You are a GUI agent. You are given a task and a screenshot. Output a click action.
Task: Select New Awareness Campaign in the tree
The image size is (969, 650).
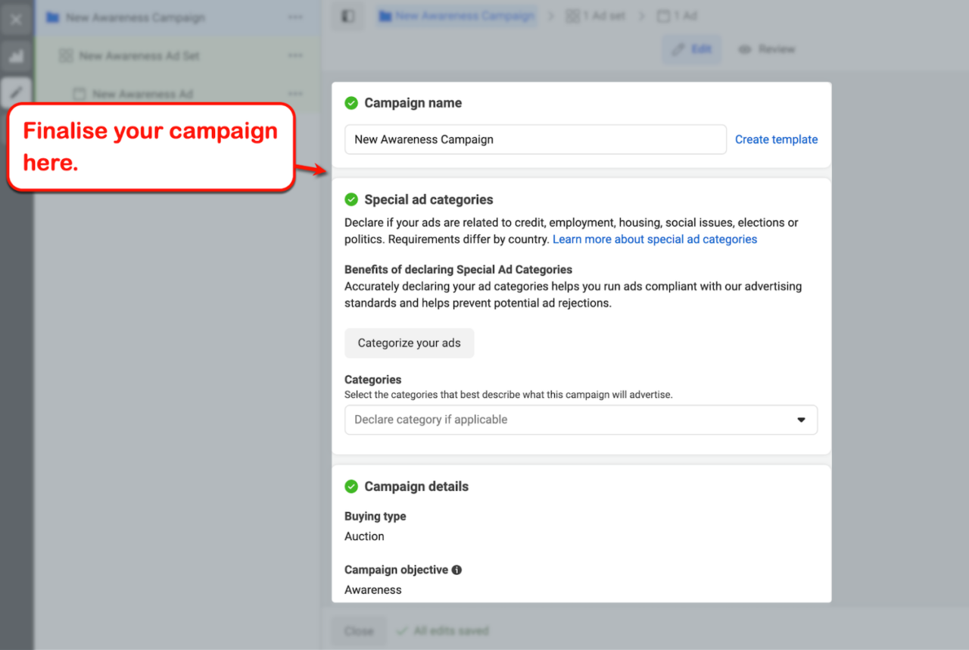pos(135,17)
